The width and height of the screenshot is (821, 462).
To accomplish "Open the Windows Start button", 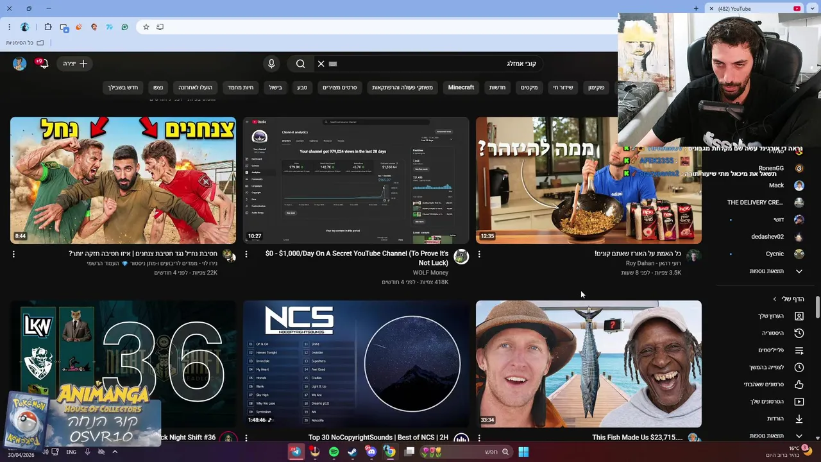I will point(523,452).
